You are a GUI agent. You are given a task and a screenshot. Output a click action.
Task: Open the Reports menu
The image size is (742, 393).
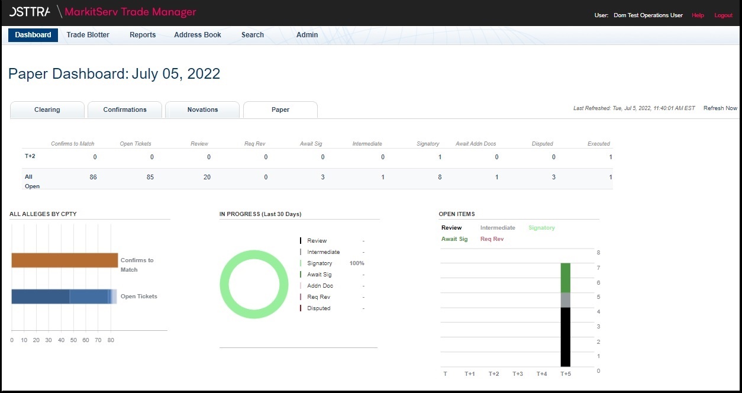tap(143, 35)
